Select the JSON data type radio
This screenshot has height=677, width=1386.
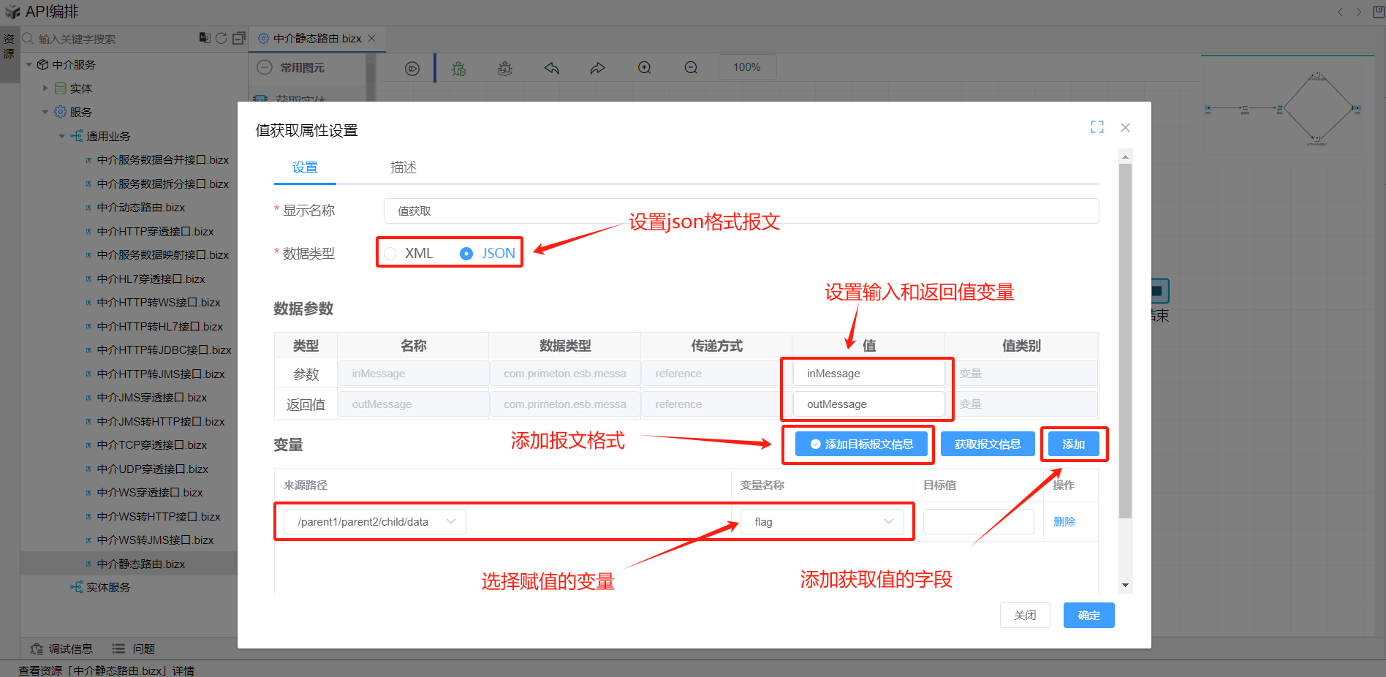466,254
